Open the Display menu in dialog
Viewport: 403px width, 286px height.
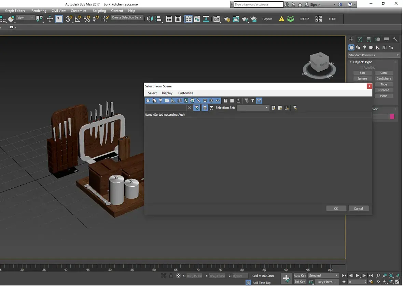[x=167, y=93]
